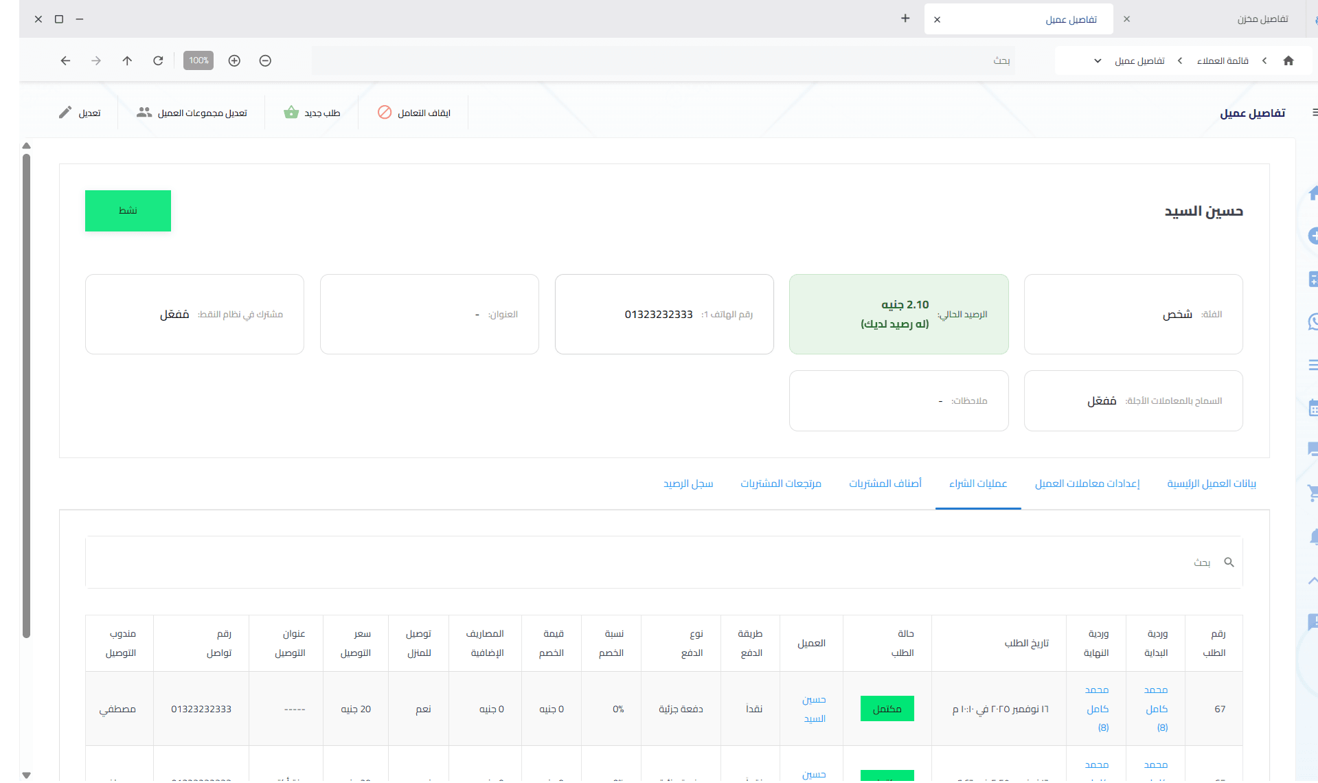Expand chevron before 'تفاصيل عميل' breadcrumb
Screen dimensions: 1318x783
pos(1180,60)
